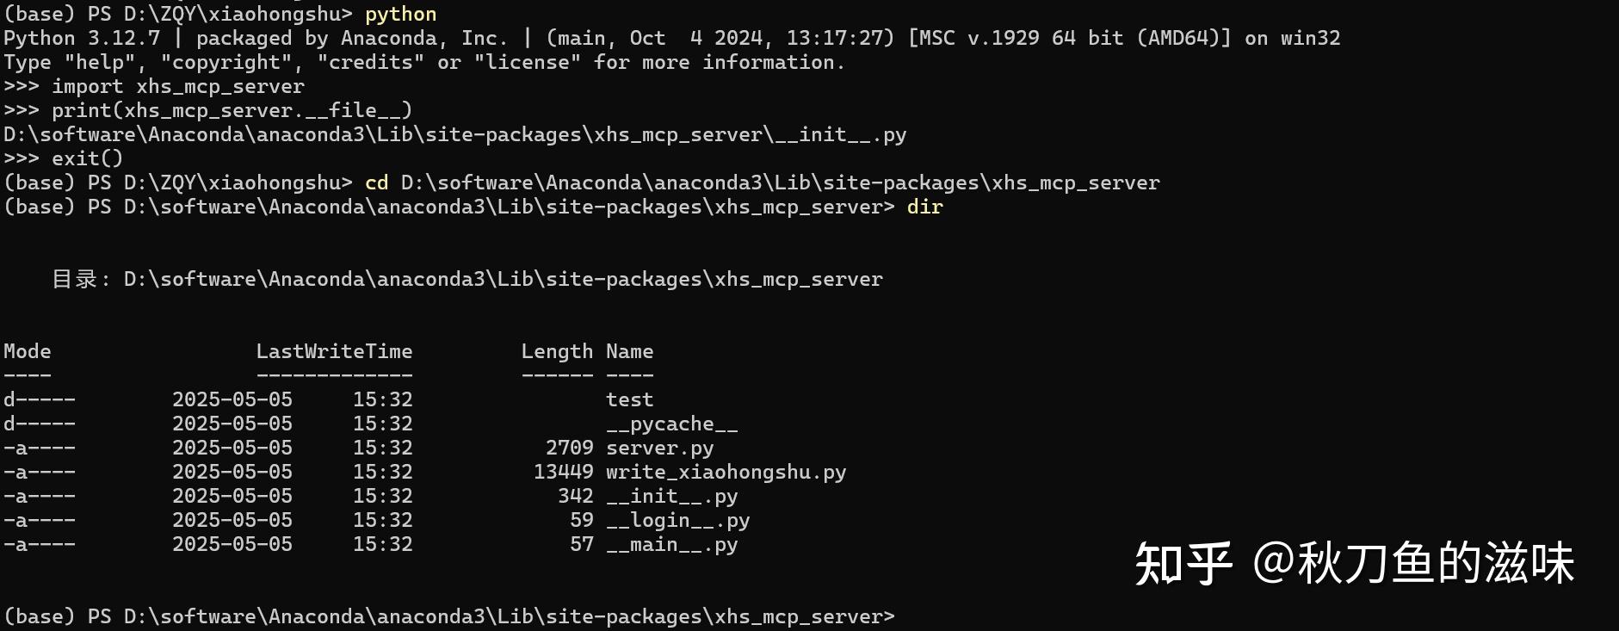This screenshot has height=631, width=1619.
Task: Click the yellow dir command
Action: [925, 207]
